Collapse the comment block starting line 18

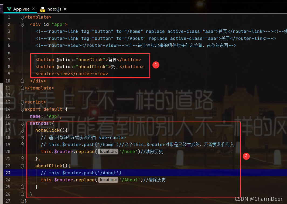(22, 137)
